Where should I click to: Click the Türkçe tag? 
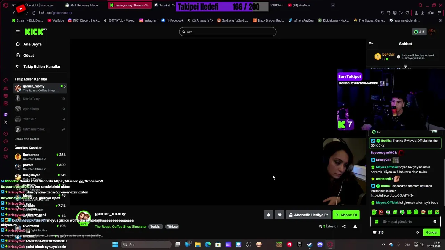(172, 227)
